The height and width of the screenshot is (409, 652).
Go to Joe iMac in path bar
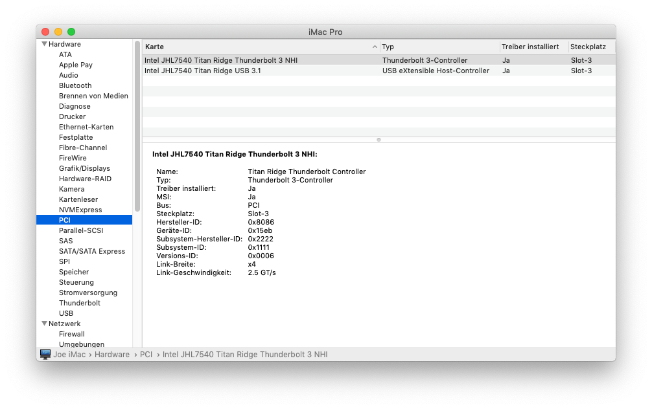[x=69, y=355]
